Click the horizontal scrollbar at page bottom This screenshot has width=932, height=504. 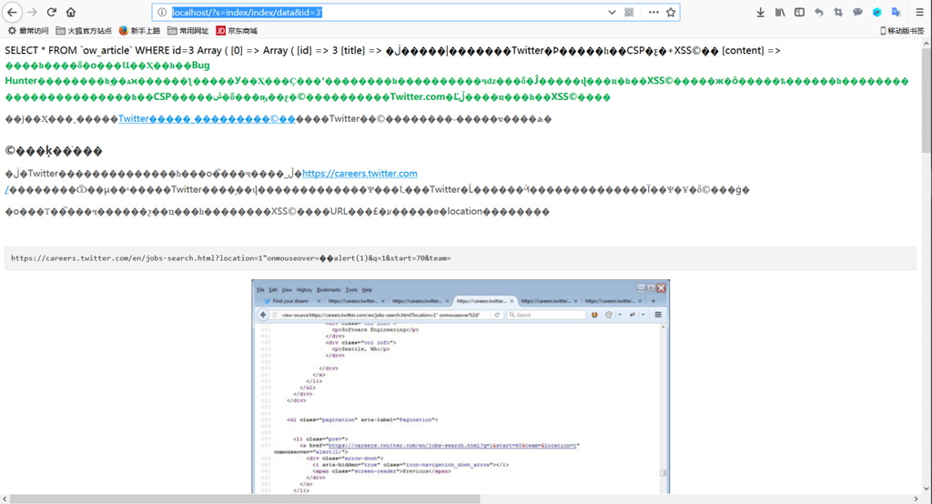point(244,499)
